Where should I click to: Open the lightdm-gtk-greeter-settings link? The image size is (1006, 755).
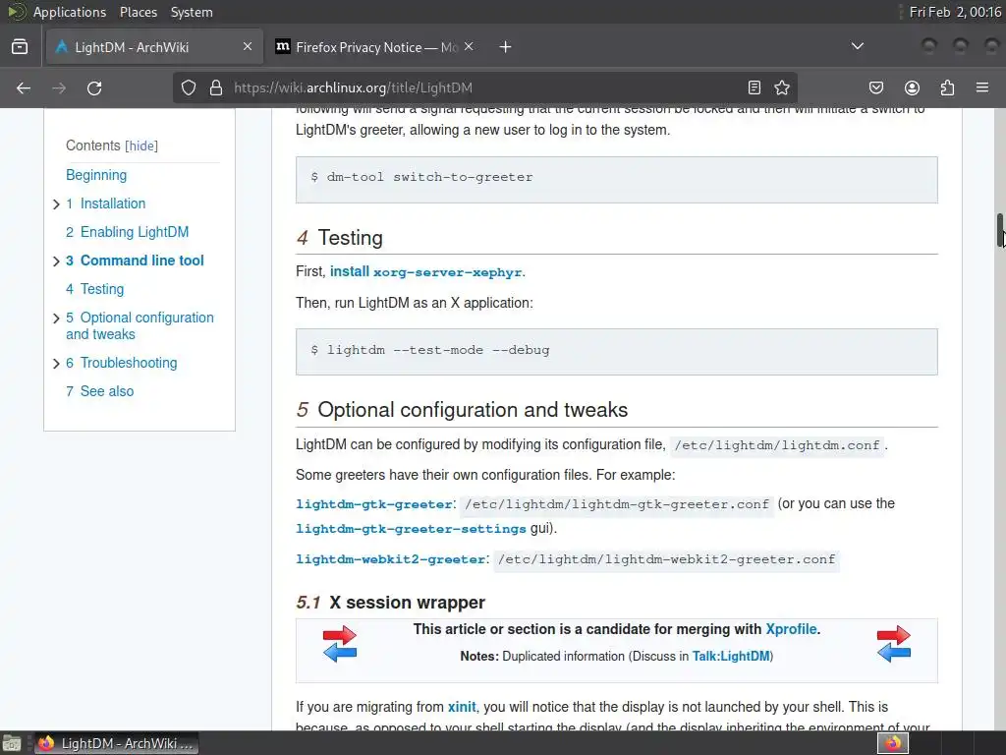coord(411,528)
